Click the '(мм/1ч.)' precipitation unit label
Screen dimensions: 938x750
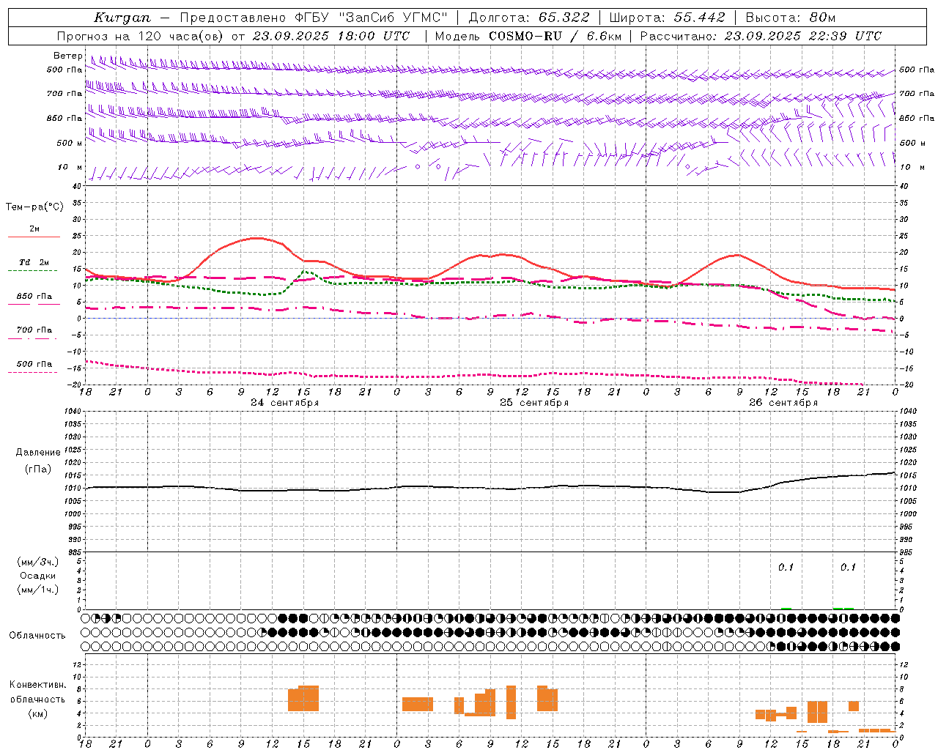tap(38, 590)
